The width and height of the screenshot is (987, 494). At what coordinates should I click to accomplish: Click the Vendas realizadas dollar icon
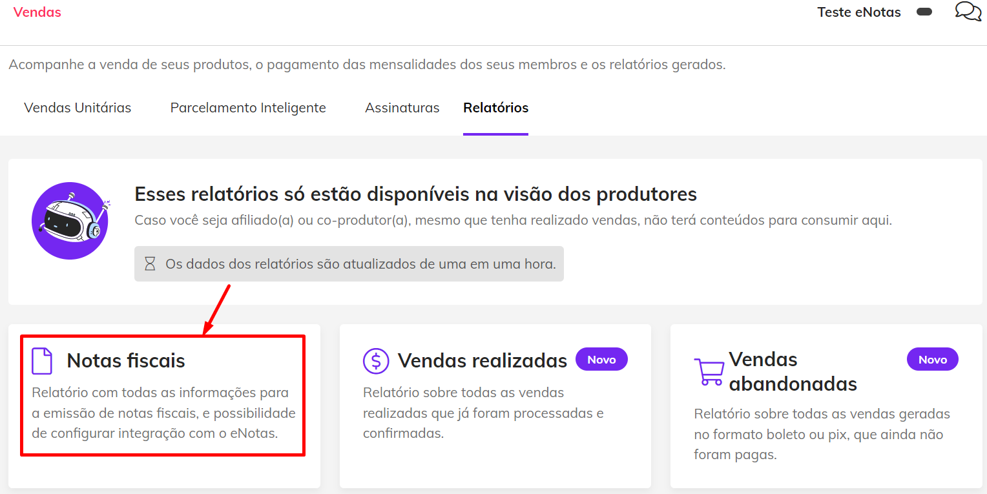376,361
